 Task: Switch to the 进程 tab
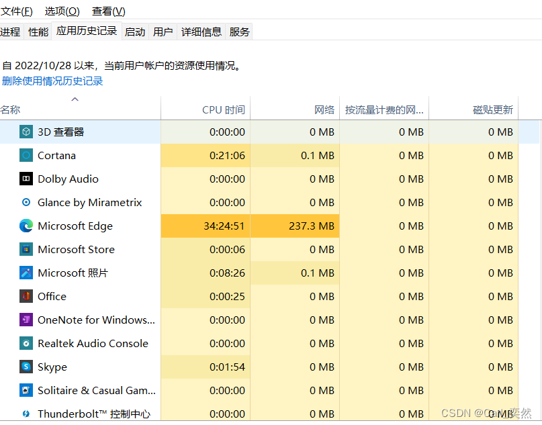(x=10, y=32)
